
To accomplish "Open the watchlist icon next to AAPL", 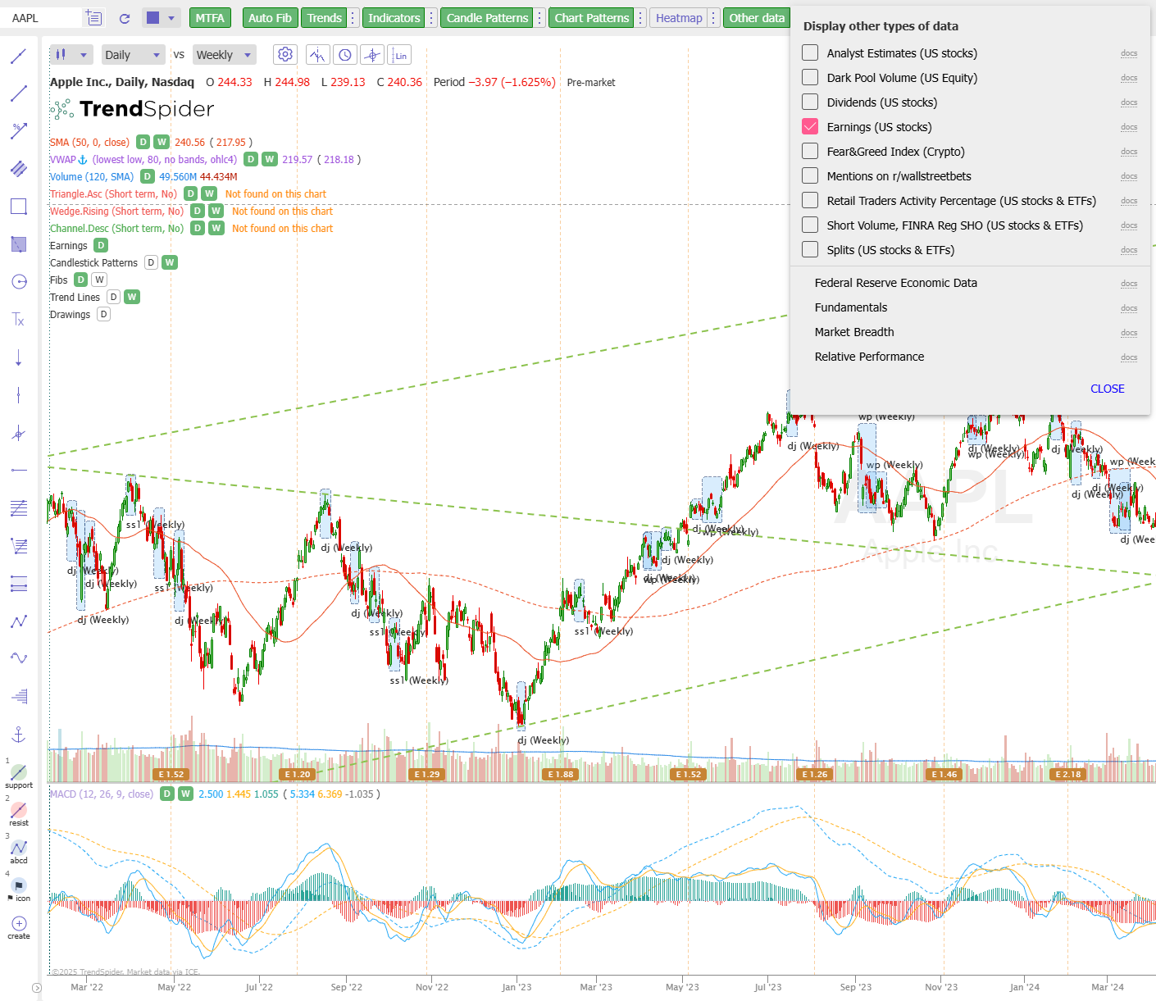I will (x=94, y=18).
